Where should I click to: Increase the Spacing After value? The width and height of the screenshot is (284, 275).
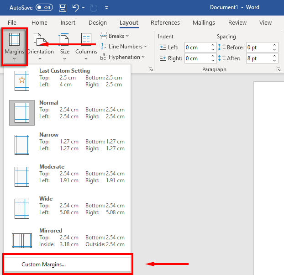pos(275,56)
